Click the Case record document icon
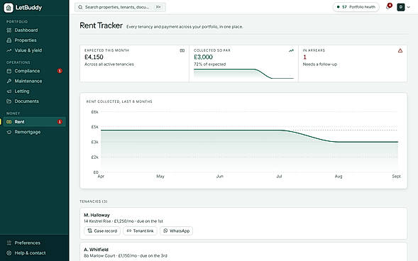This screenshot has width=418, height=261. tap(90, 231)
